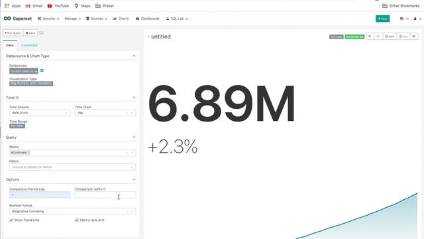Viewport: 424px width, 239px height.
Task: Export chart data as .json
Action: pos(390,37)
